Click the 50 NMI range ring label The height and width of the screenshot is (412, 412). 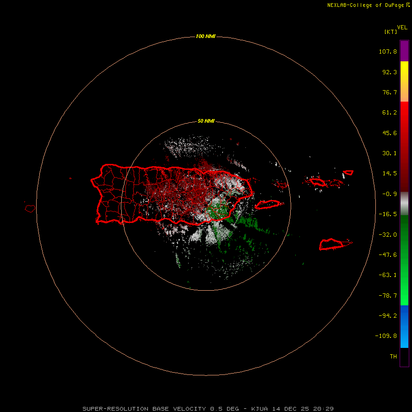click(206, 121)
